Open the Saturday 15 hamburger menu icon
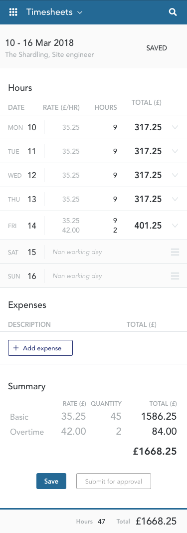The height and width of the screenshot is (533, 187). tap(175, 252)
